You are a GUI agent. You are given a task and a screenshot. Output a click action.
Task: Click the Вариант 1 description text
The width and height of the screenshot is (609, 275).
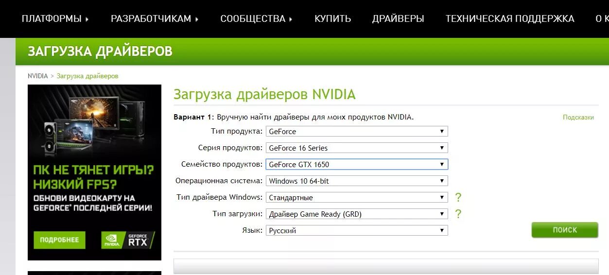pos(294,117)
